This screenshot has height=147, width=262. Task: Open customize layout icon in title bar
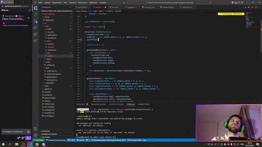[x=242, y=2]
